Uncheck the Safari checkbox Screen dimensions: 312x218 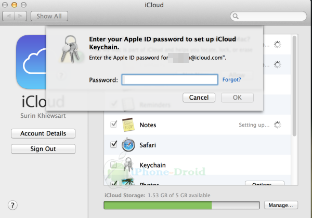(x=113, y=144)
